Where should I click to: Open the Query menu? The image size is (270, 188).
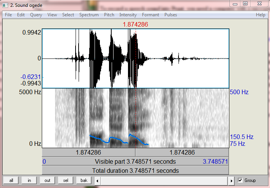pyautogui.click(x=36, y=15)
